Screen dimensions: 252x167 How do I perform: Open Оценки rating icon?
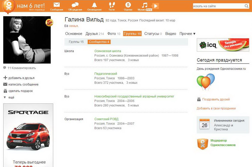point(128,5)
